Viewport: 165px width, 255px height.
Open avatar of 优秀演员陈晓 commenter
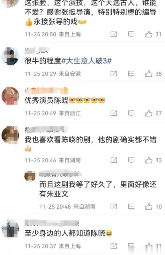(x=10, y=96)
